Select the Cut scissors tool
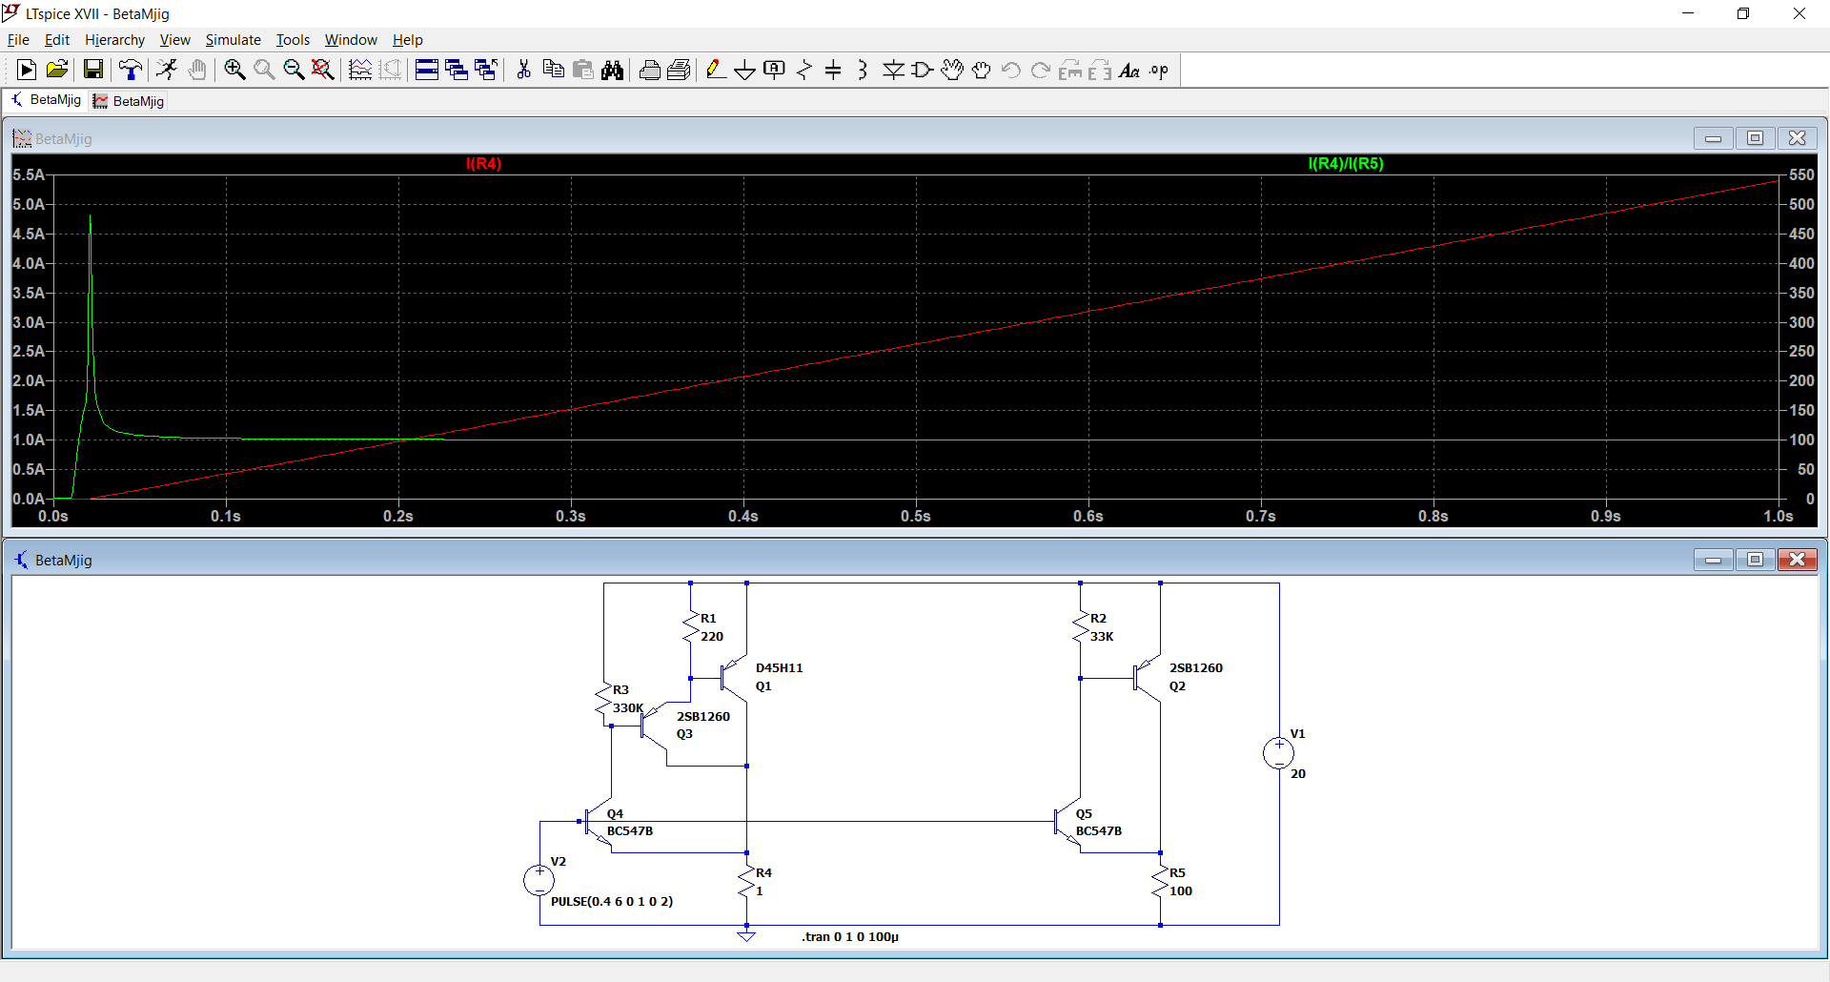1830x982 pixels. point(523,70)
